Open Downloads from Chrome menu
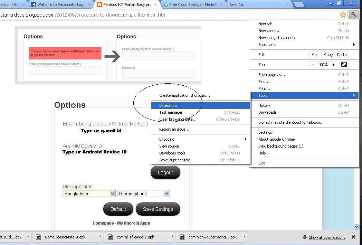 point(304,112)
